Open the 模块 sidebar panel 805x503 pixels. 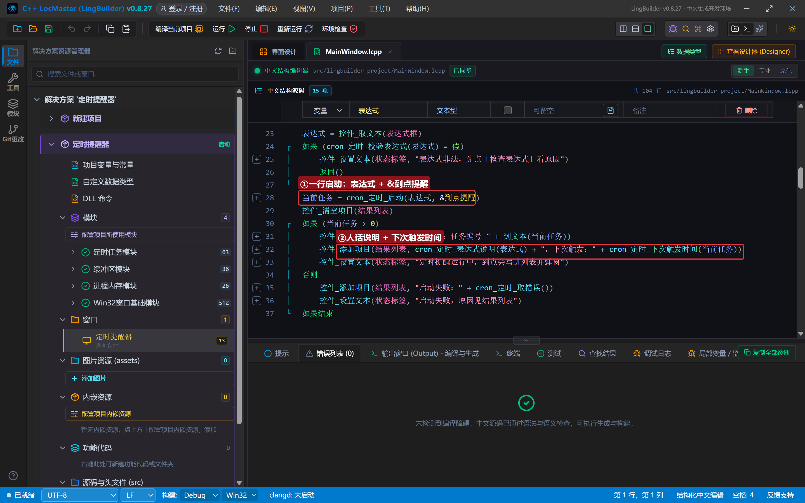tap(13, 108)
